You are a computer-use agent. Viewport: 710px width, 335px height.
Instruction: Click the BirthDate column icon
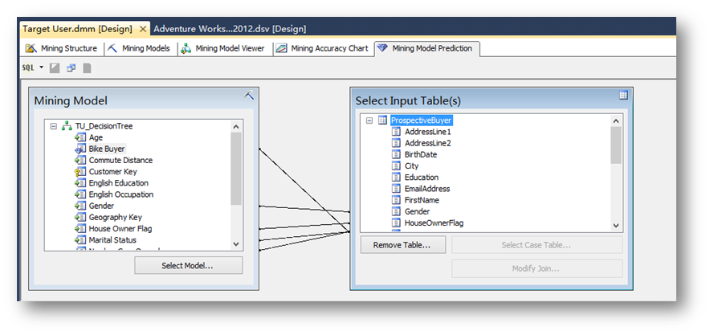click(x=396, y=154)
